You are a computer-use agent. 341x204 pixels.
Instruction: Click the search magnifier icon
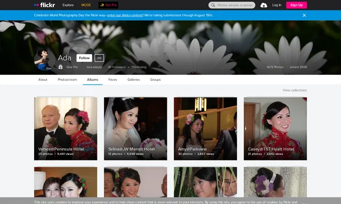[213, 5]
